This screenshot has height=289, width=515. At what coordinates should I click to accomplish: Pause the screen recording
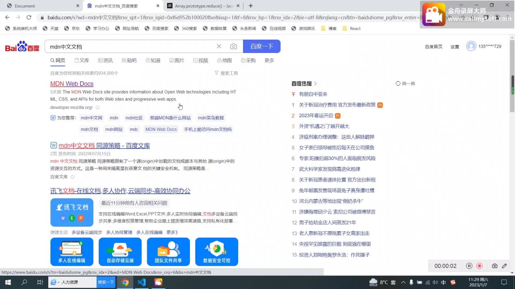[x=469, y=266]
